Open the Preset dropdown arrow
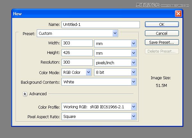Screen dimensions: 192x138 [x=115, y=33]
